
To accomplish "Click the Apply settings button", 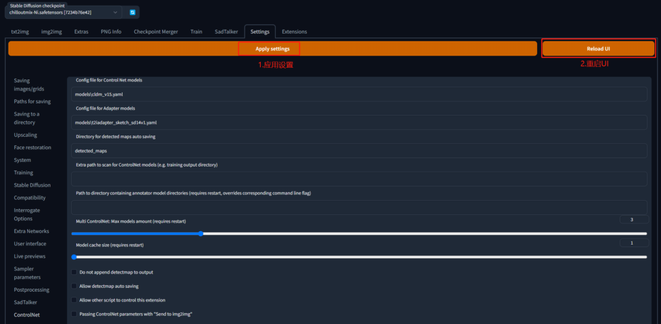I will coord(272,49).
